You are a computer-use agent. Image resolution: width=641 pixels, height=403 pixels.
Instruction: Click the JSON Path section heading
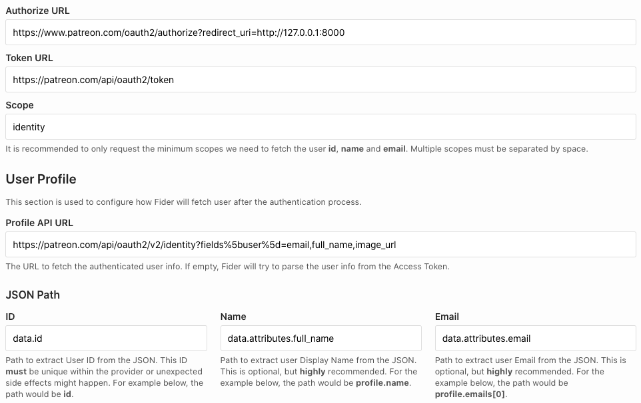click(x=31, y=295)
